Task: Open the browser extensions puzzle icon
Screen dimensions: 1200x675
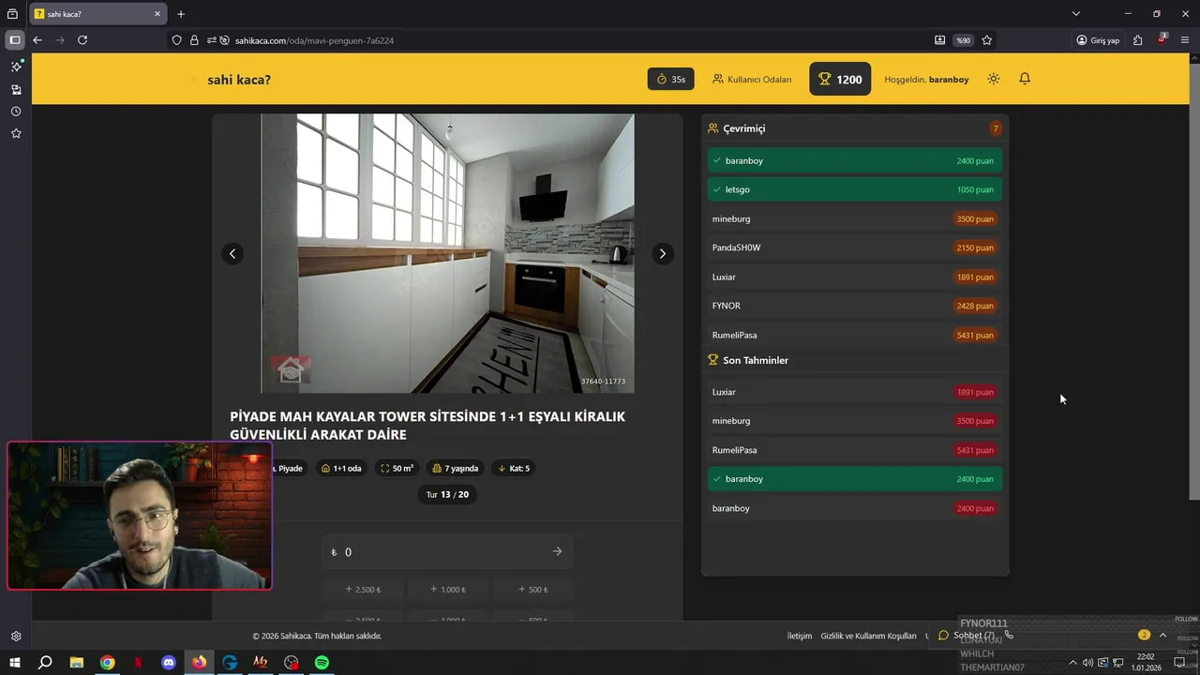Action: (x=1138, y=40)
